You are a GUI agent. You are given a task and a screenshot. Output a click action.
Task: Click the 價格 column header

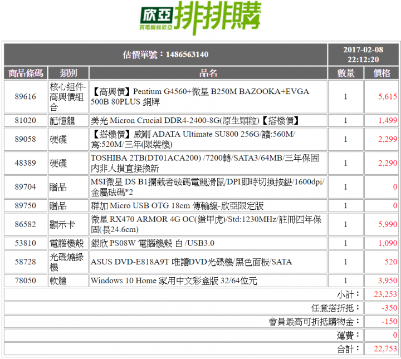382,73
